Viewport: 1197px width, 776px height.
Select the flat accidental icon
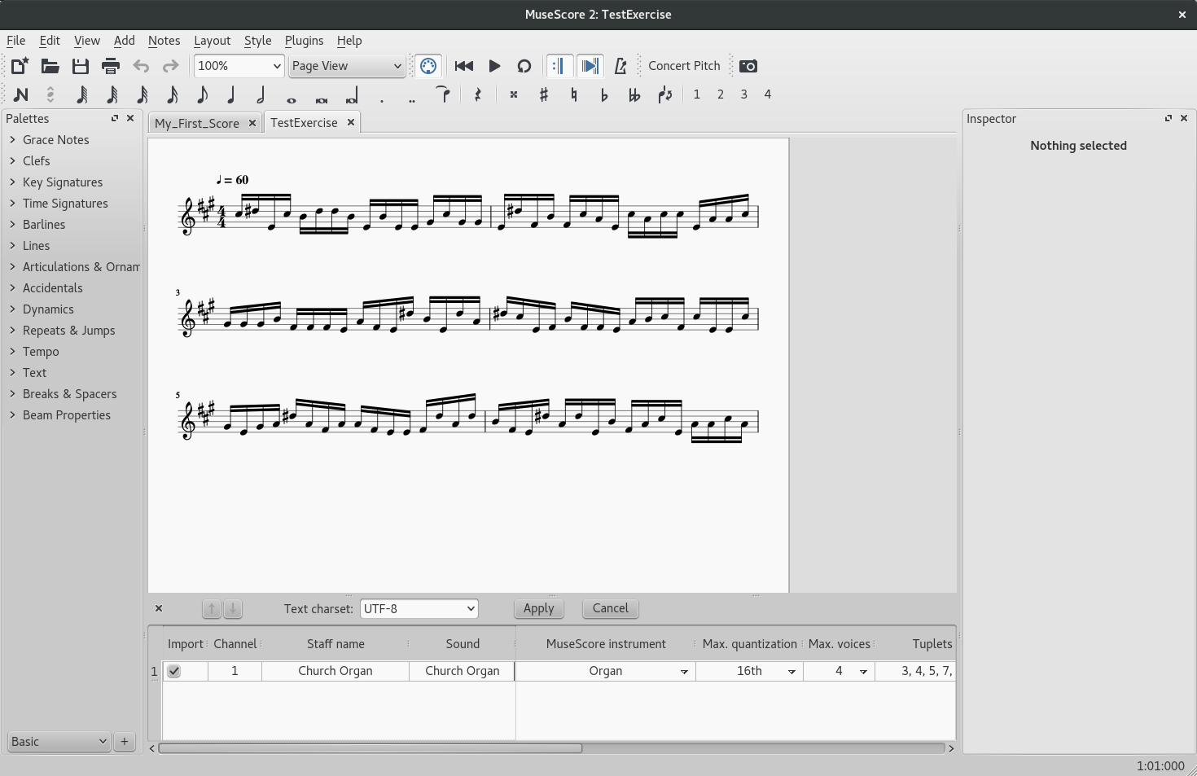click(x=603, y=94)
